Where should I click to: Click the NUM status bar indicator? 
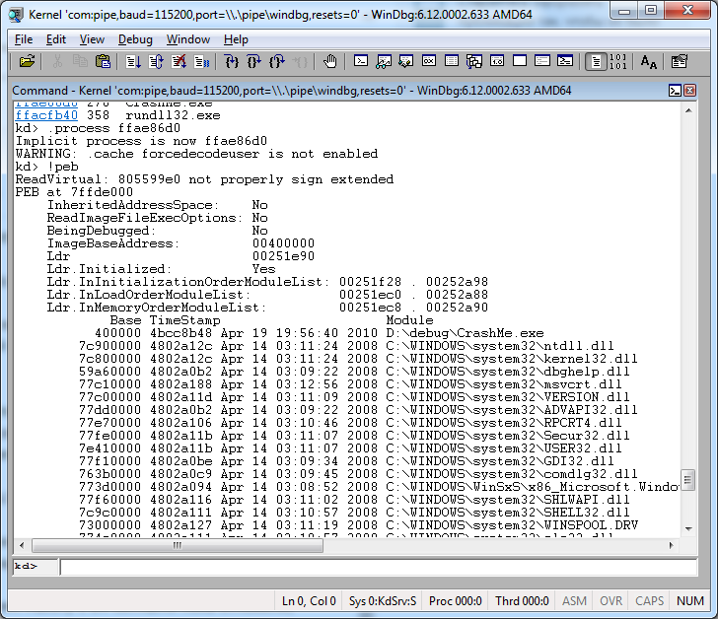pos(690,600)
